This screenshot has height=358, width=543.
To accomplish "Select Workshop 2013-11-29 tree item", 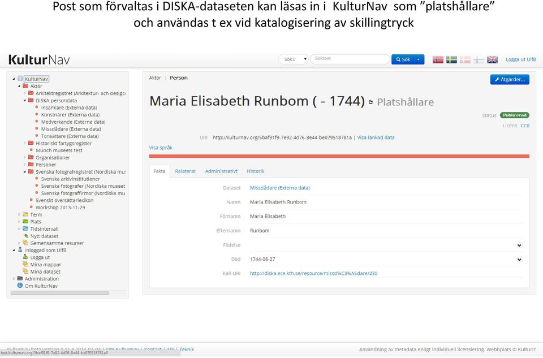I will pyautogui.click(x=61, y=208).
